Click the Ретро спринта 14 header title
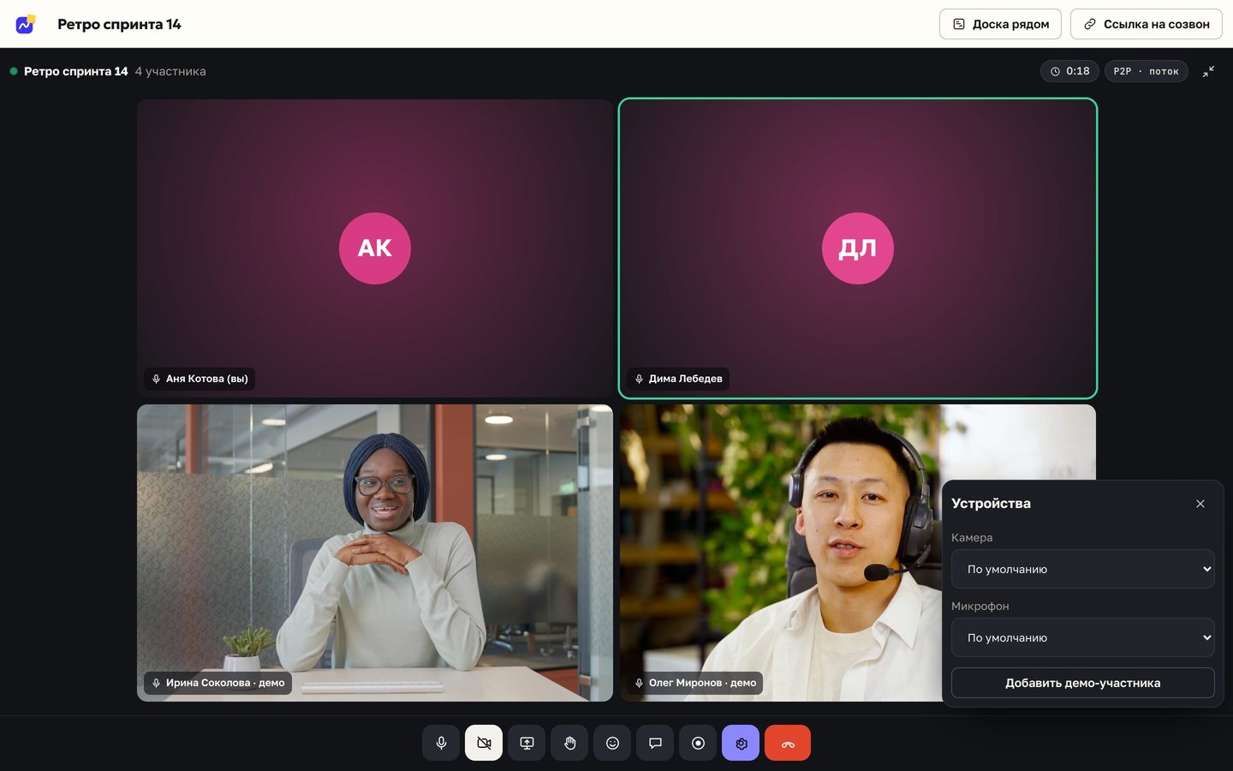This screenshot has width=1233, height=771. pyautogui.click(x=119, y=24)
